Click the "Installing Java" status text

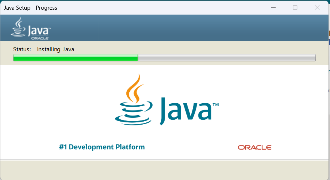click(55, 49)
